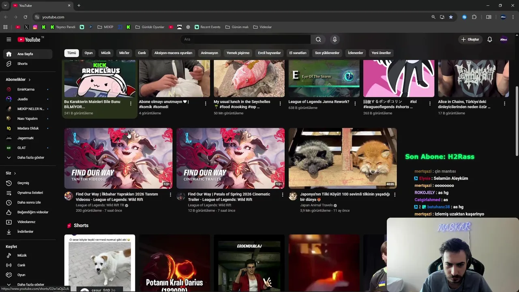Viewport: 519px width, 292px height.
Task: Open Müzik under Keşfet
Action: (x=28, y=255)
